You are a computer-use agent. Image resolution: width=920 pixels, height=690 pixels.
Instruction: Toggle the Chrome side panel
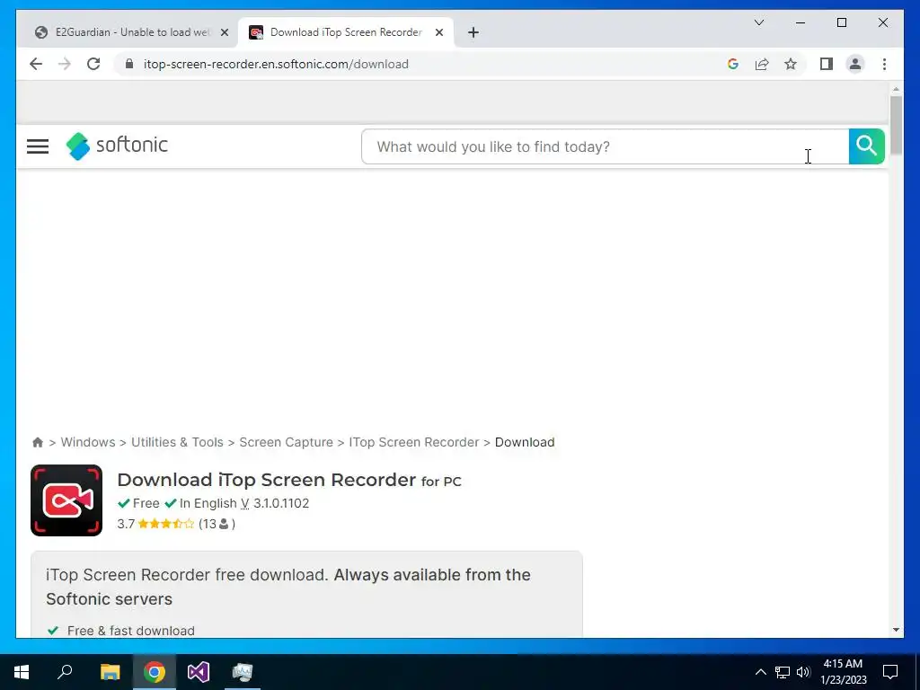click(x=827, y=64)
